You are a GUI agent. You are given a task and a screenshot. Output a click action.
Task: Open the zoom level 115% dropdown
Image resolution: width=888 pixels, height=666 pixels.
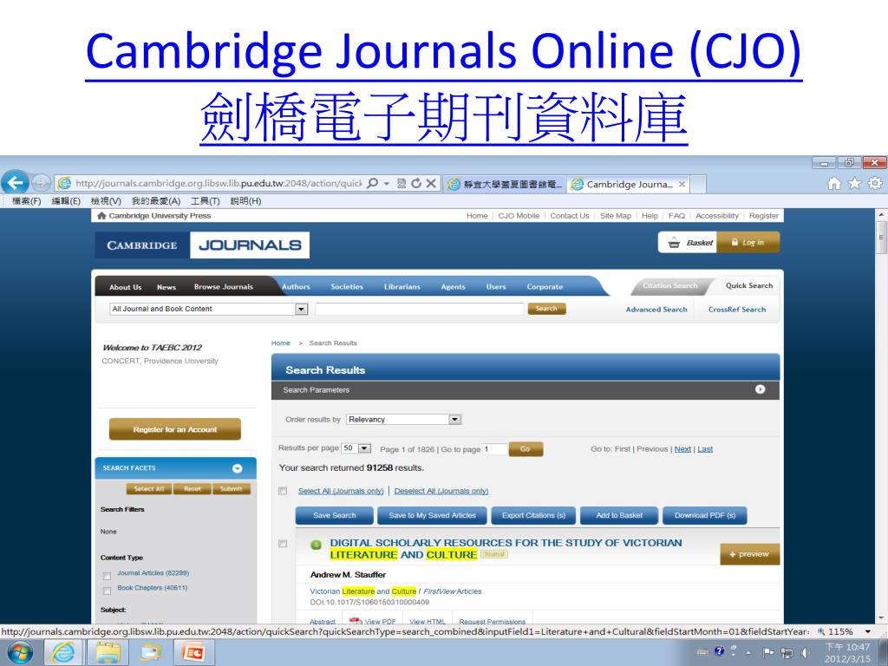[867, 631]
